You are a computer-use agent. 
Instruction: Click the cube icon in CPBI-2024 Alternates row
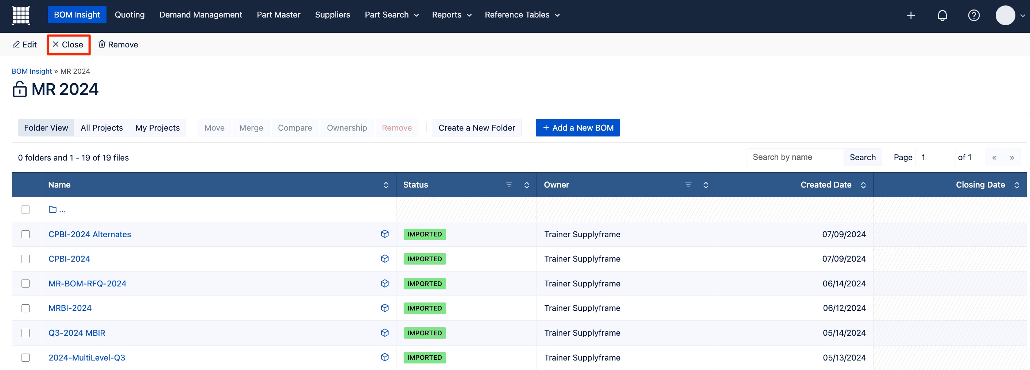pos(385,234)
